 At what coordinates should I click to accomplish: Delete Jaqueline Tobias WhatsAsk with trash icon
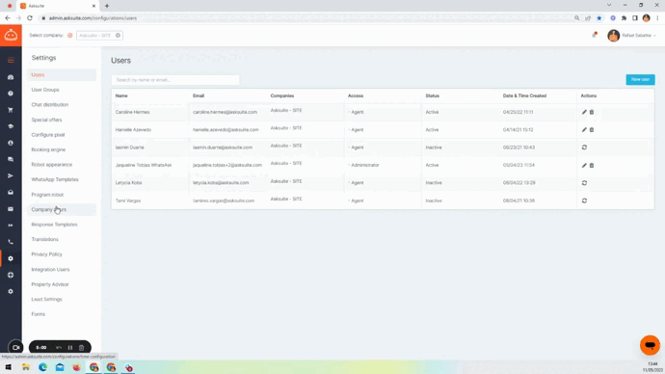pos(592,166)
